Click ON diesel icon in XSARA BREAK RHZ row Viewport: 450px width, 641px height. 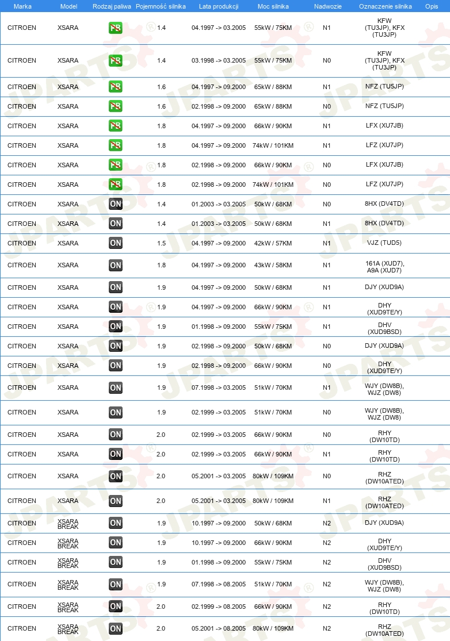click(115, 629)
